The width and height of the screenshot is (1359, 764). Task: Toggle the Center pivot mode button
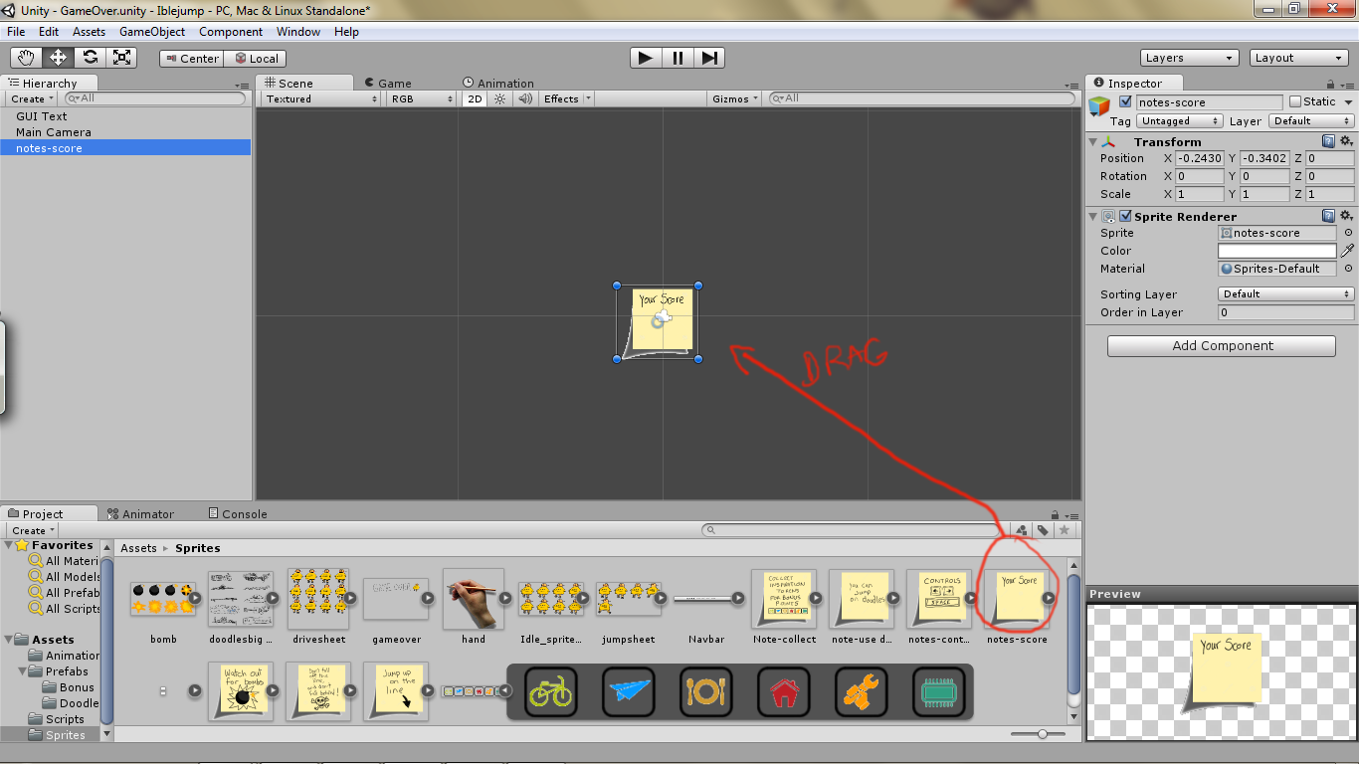click(191, 59)
